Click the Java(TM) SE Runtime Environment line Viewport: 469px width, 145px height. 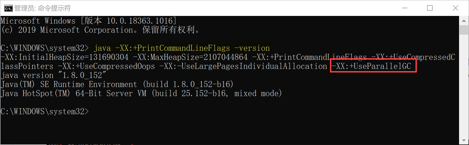click(117, 85)
